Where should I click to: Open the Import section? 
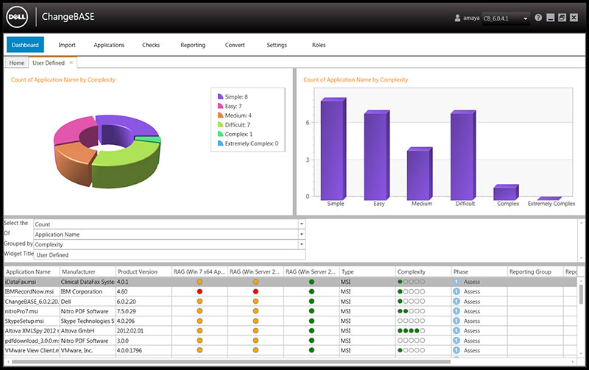point(67,45)
